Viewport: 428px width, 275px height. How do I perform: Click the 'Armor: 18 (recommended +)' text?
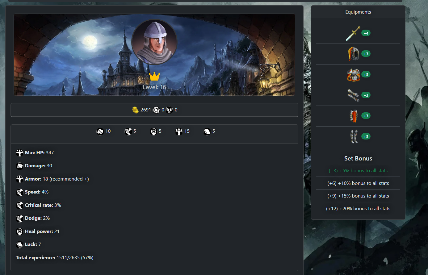57,179
